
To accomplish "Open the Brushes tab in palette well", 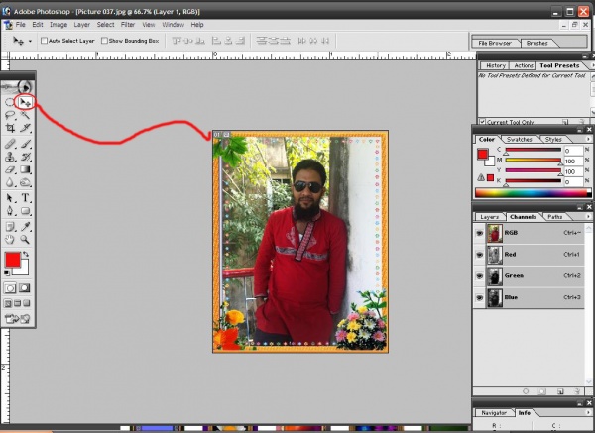I will (x=536, y=43).
